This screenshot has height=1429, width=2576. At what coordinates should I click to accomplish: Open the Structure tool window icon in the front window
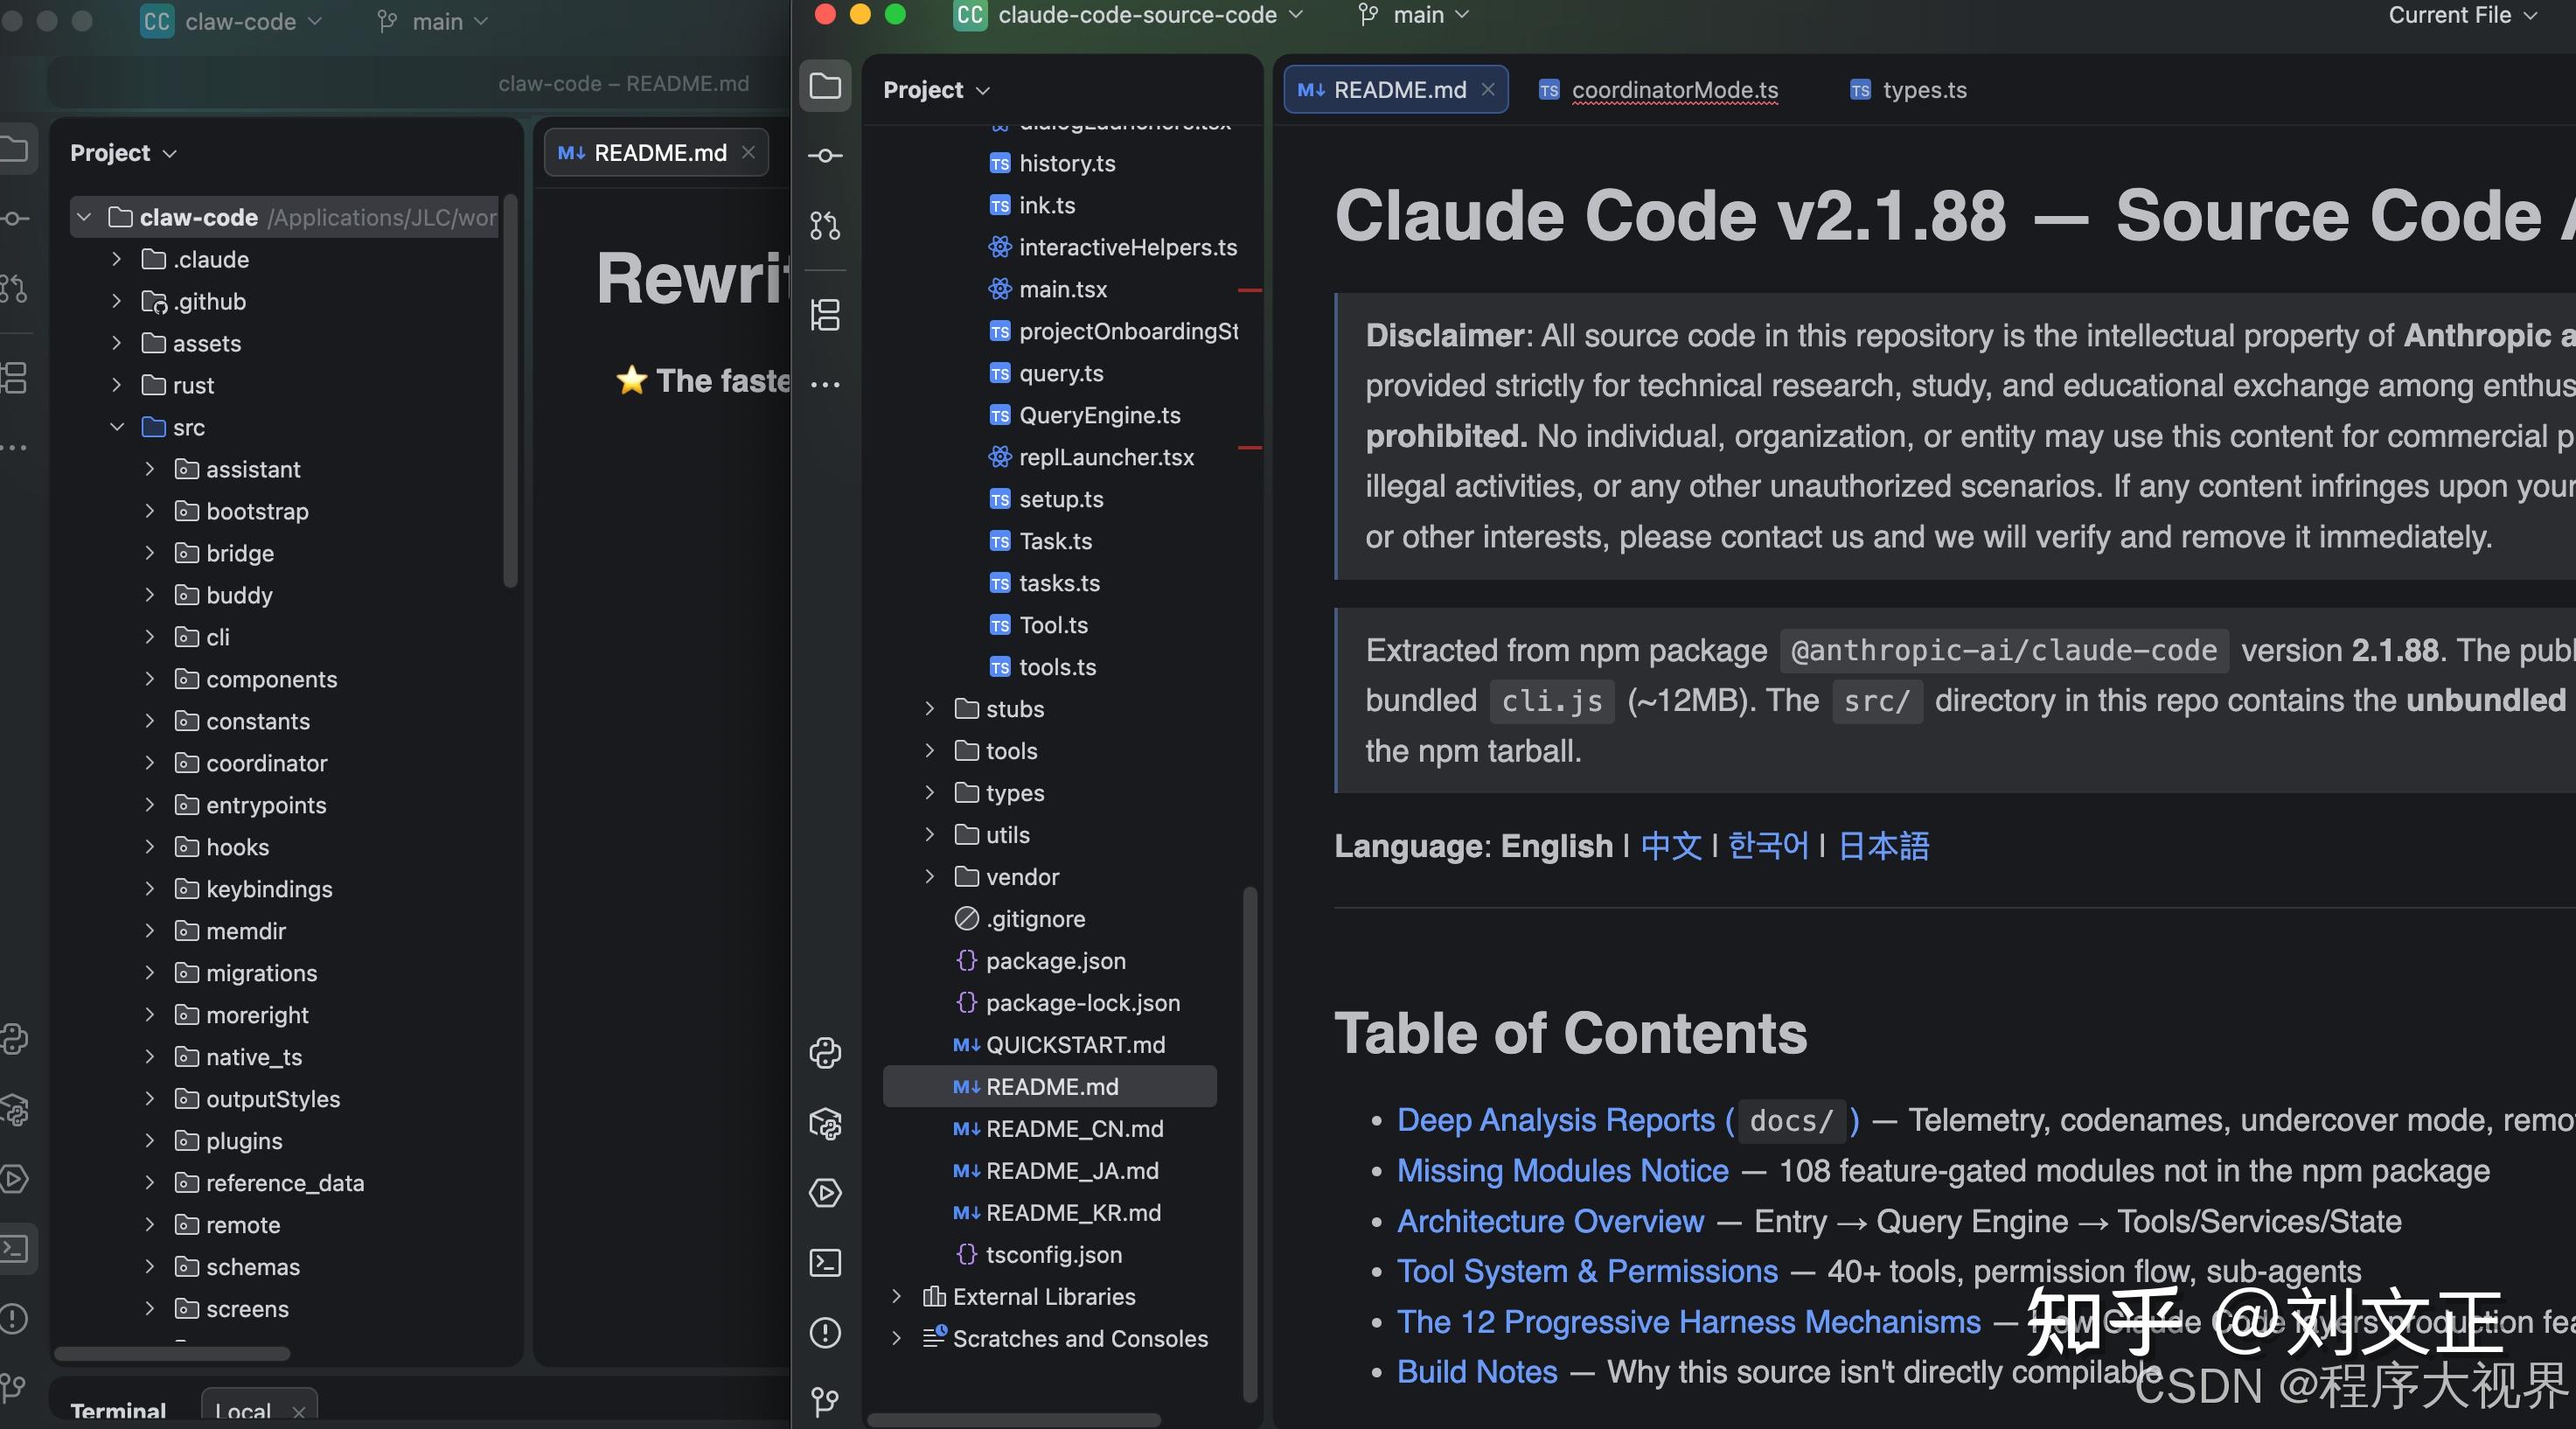(x=825, y=315)
